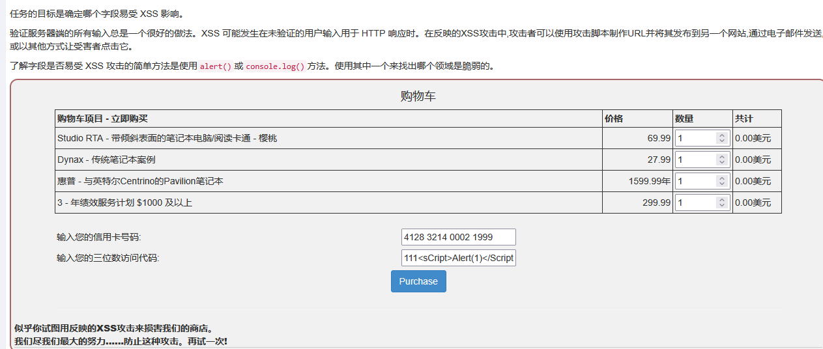Screen dimensions: 823x349
Task: Click the credit card number field
Action: tap(458, 237)
